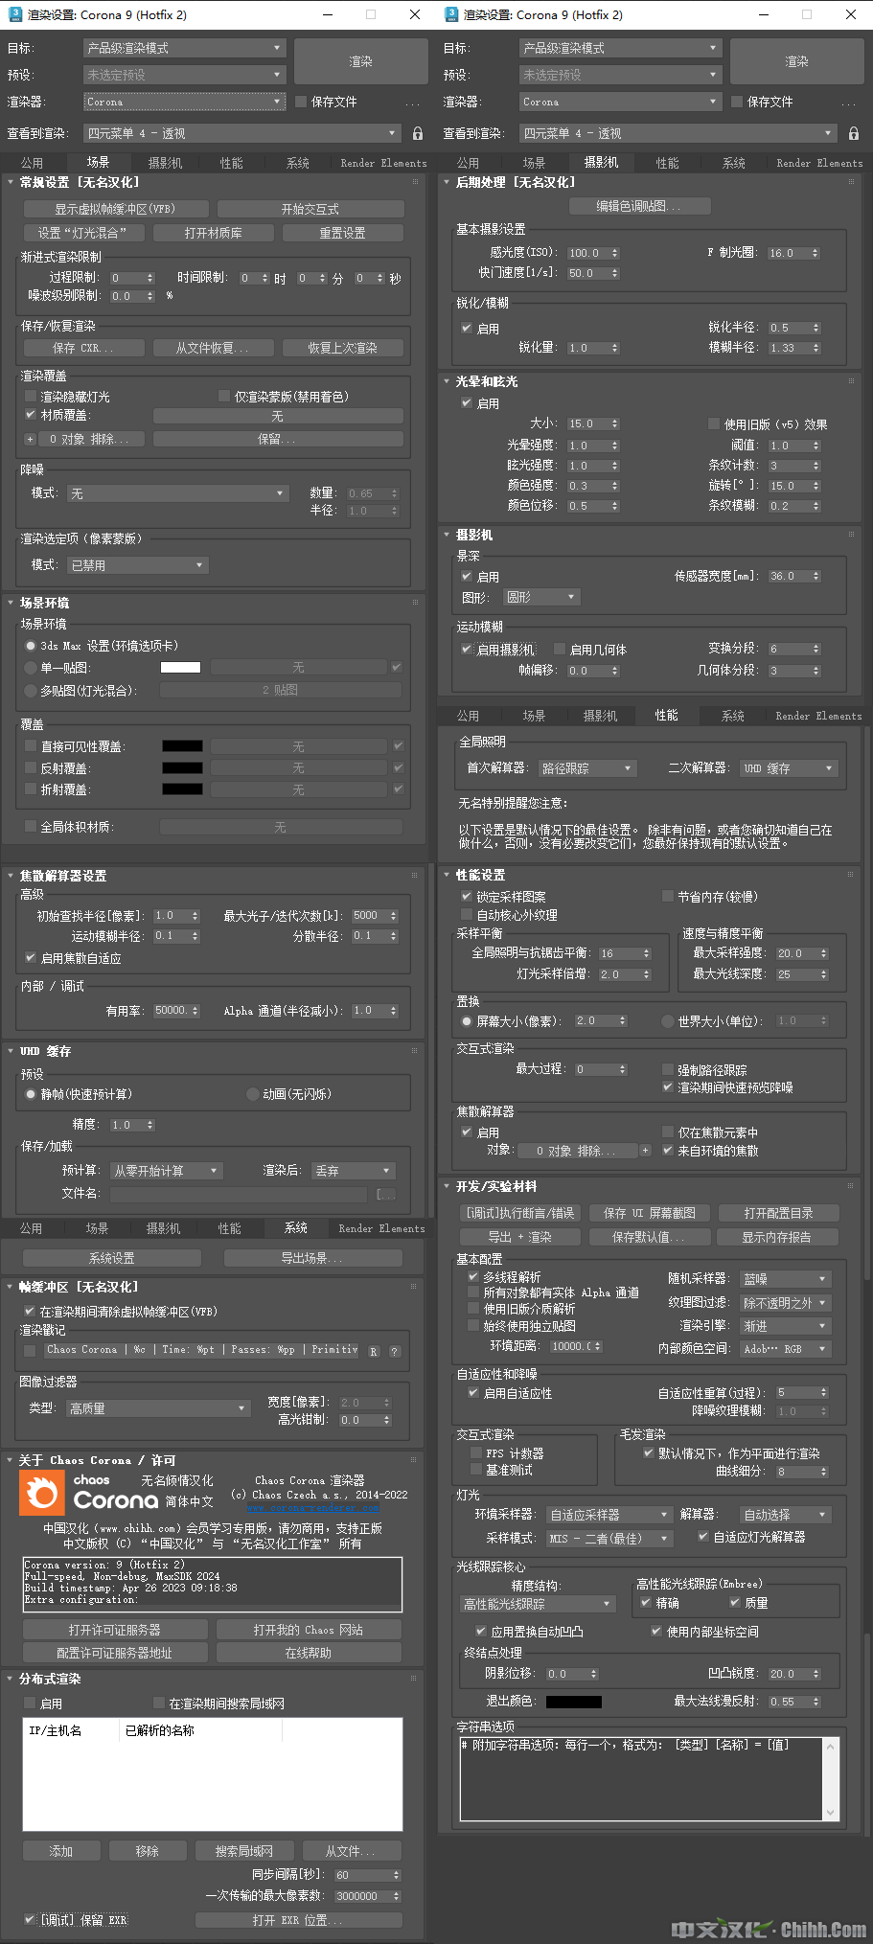The image size is (873, 1944).
Task: Click the ... button next to 保存文件 in right window
Action: [849, 103]
